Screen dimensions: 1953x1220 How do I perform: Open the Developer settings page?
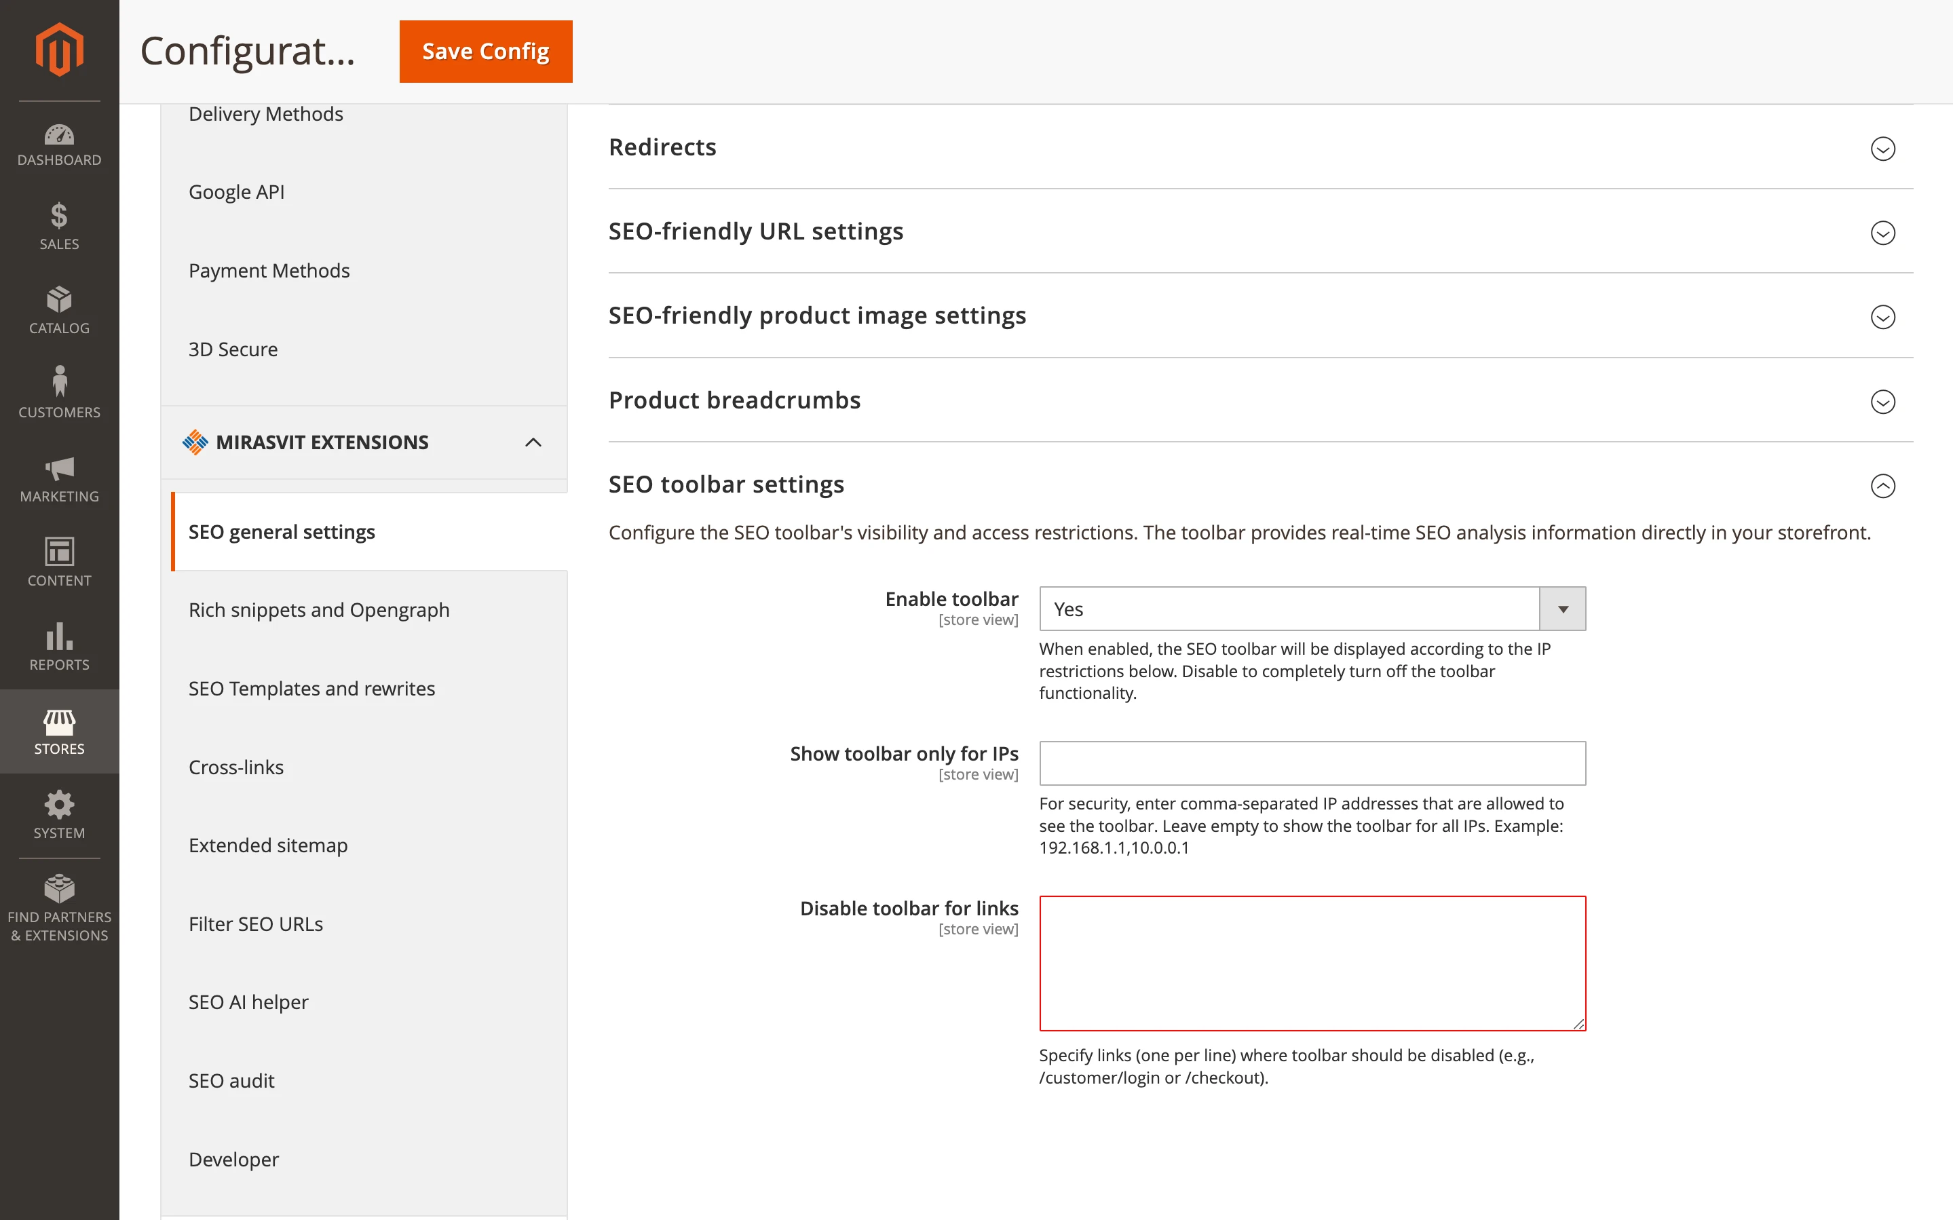(x=233, y=1159)
